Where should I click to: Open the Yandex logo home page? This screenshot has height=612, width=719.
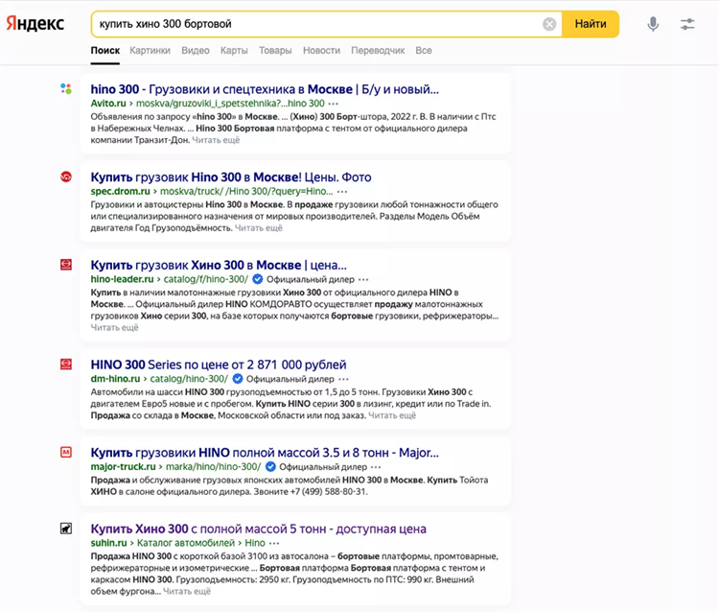point(35,23)
